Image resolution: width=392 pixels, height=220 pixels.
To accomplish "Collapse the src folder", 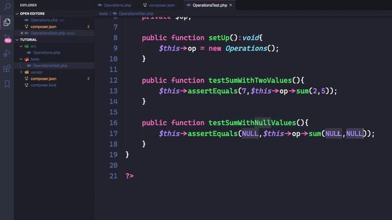I will (21, 46).
